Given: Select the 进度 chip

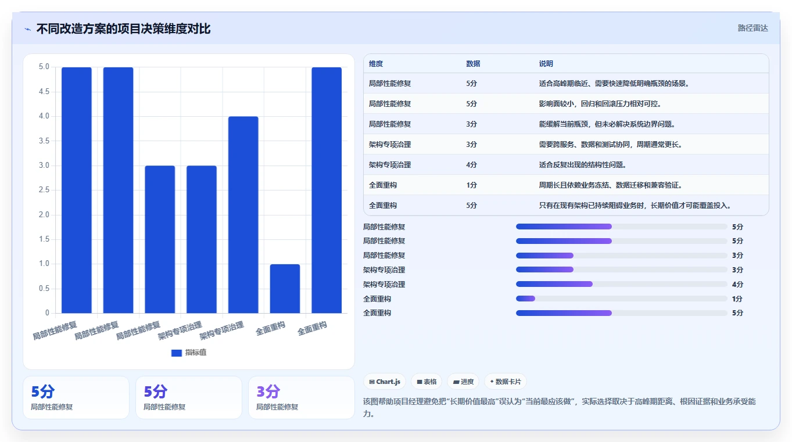Looking at the screenshot, I should point(463,382).
